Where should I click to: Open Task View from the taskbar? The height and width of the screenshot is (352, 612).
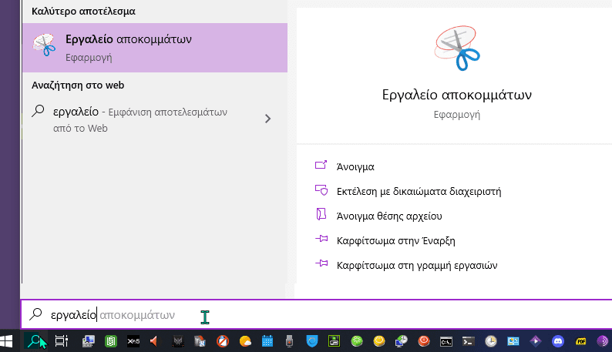(62, 341)
